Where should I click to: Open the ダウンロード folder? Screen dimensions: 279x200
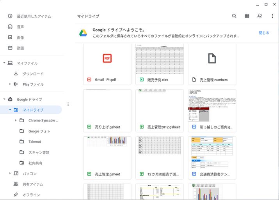[x=33, y=74]
